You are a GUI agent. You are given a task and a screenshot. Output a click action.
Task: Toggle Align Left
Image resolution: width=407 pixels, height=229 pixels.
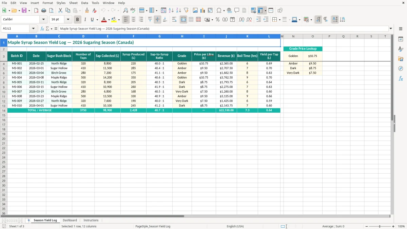coord(126,20)
